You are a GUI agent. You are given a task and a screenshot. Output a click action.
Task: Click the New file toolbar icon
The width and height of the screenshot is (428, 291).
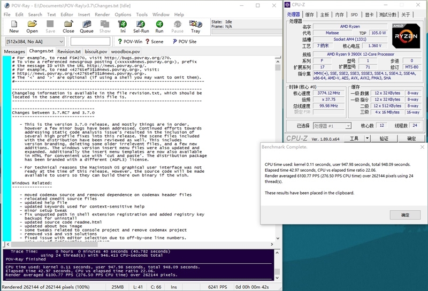click(14, 25)
